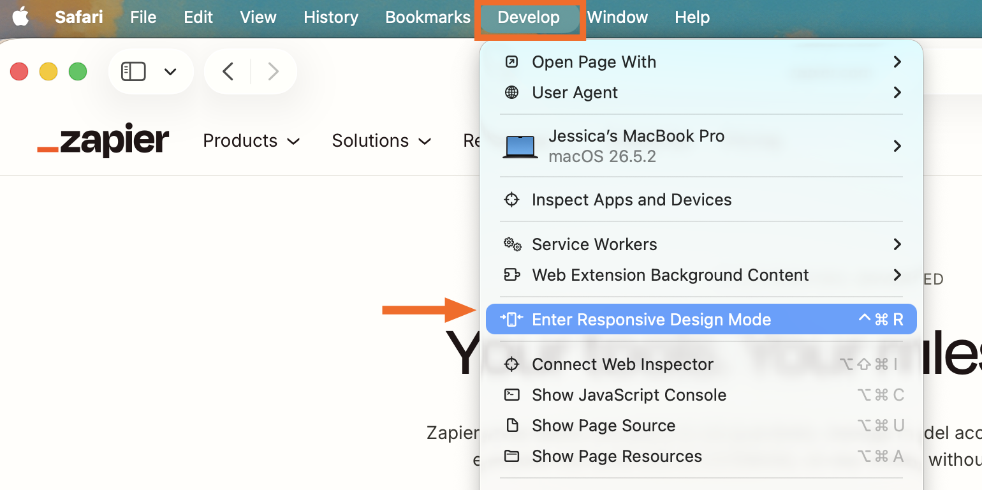Click the MacBook laptop icon
The height and width of the screenshot is (490, 982).
(x=520, y=147)
